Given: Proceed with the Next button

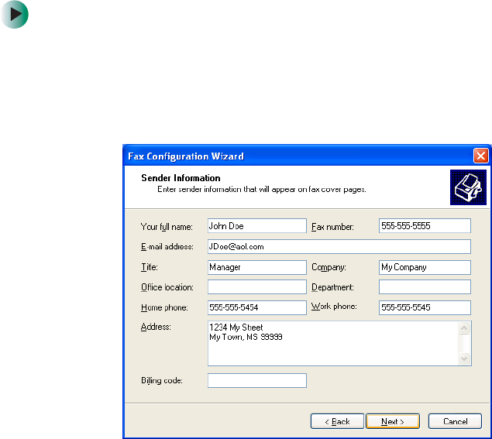Looking at the screenshot, I should 393,421.
